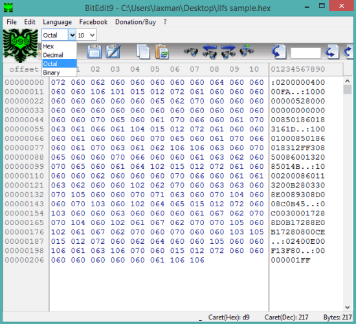Click the offset: column header
This screenshot has width=356, height=324.
pyautogui.click(x=25, y=69)
